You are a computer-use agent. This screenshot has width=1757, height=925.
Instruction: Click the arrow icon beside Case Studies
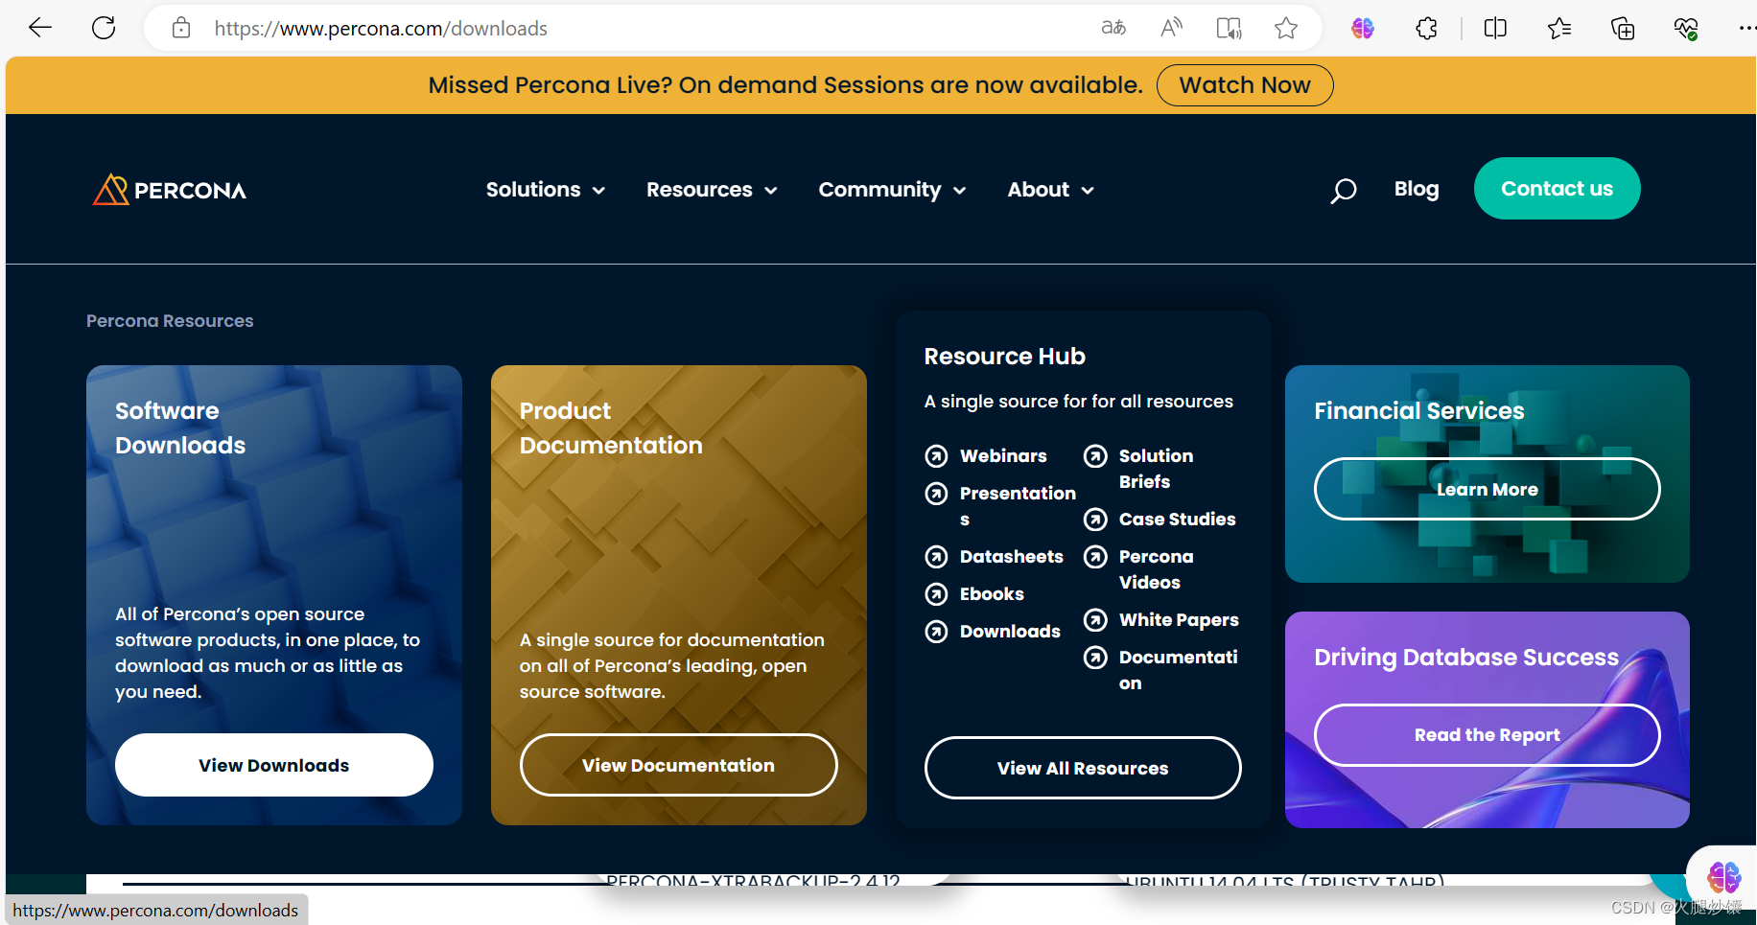[x=1095, y=520]
